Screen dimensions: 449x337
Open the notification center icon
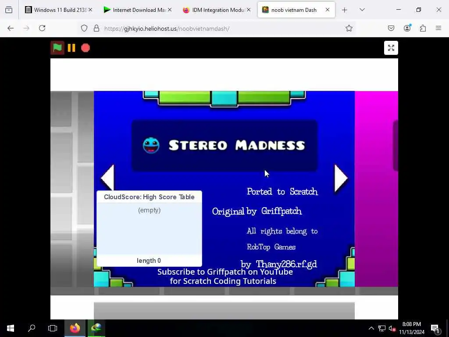point(435,328)
